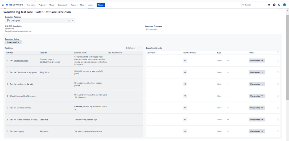Open the app switcher grid icon
289x141 pixels.
[3, 5]
